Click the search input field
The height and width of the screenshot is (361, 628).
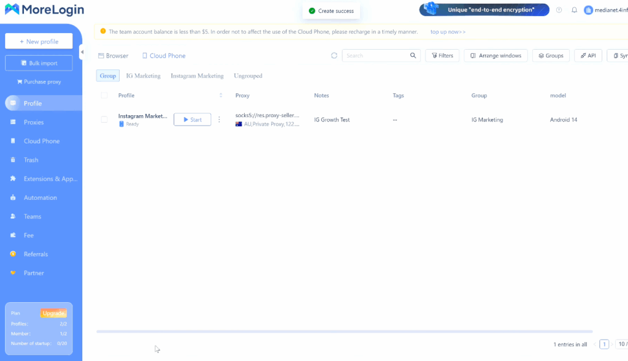tap(374, 55)
